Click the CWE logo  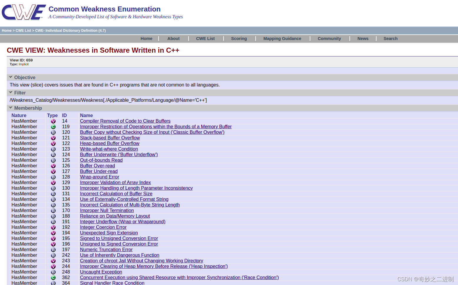pos(24,12)
